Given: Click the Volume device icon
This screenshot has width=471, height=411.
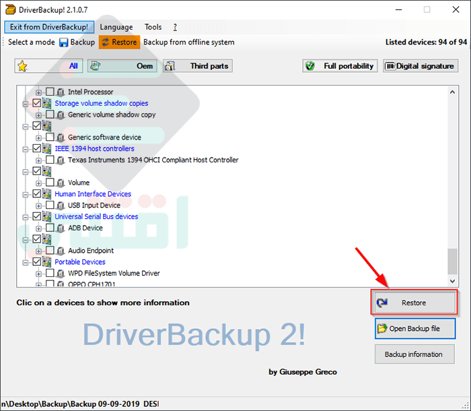Looking at the screenshot, I should click(61, 183).
